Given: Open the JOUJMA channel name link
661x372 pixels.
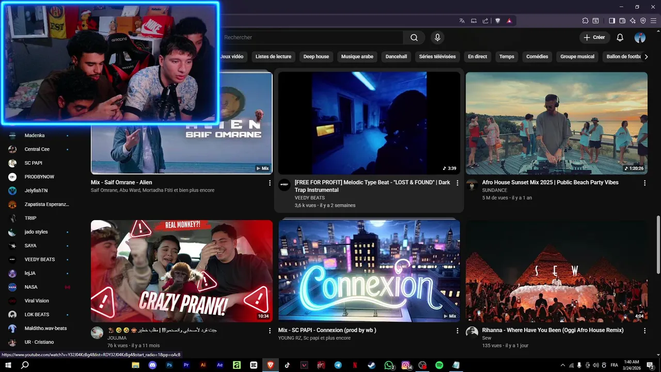Looking at the screenshot, I should (x=117, y=338).
